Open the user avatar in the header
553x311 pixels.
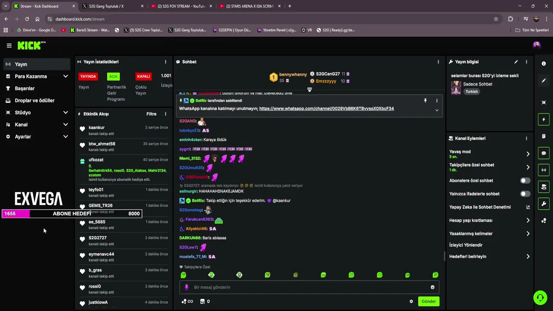pyautogui.click(x=537, y=45)
